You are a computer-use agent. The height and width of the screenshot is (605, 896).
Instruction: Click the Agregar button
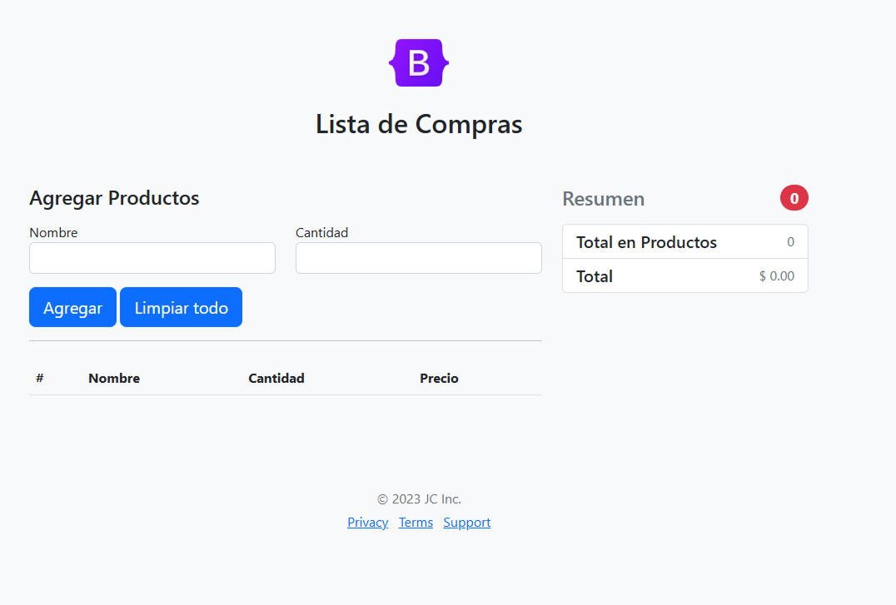pos(72,307)
